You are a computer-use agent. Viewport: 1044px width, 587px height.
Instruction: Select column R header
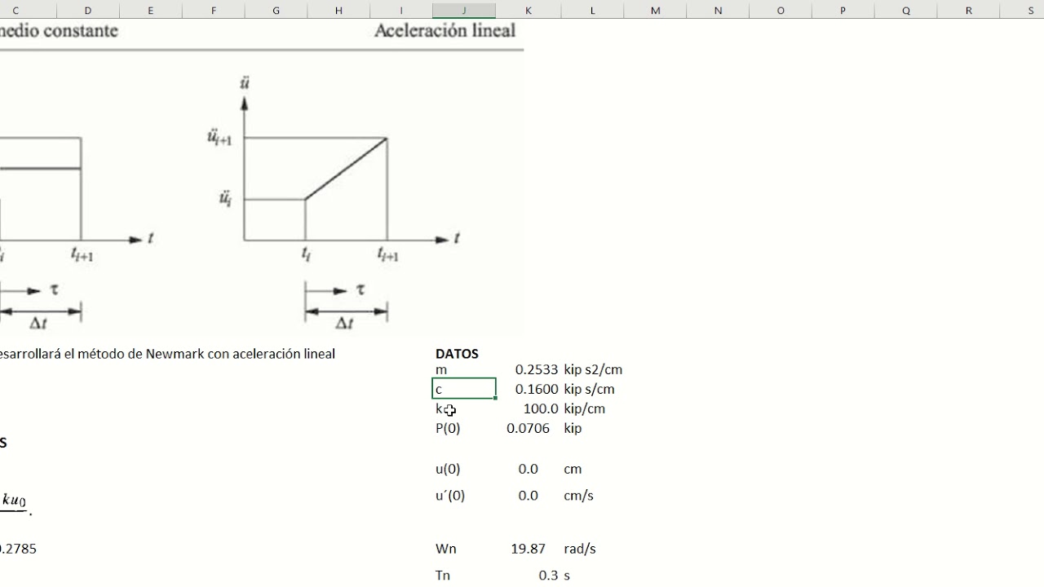(969, 10)
